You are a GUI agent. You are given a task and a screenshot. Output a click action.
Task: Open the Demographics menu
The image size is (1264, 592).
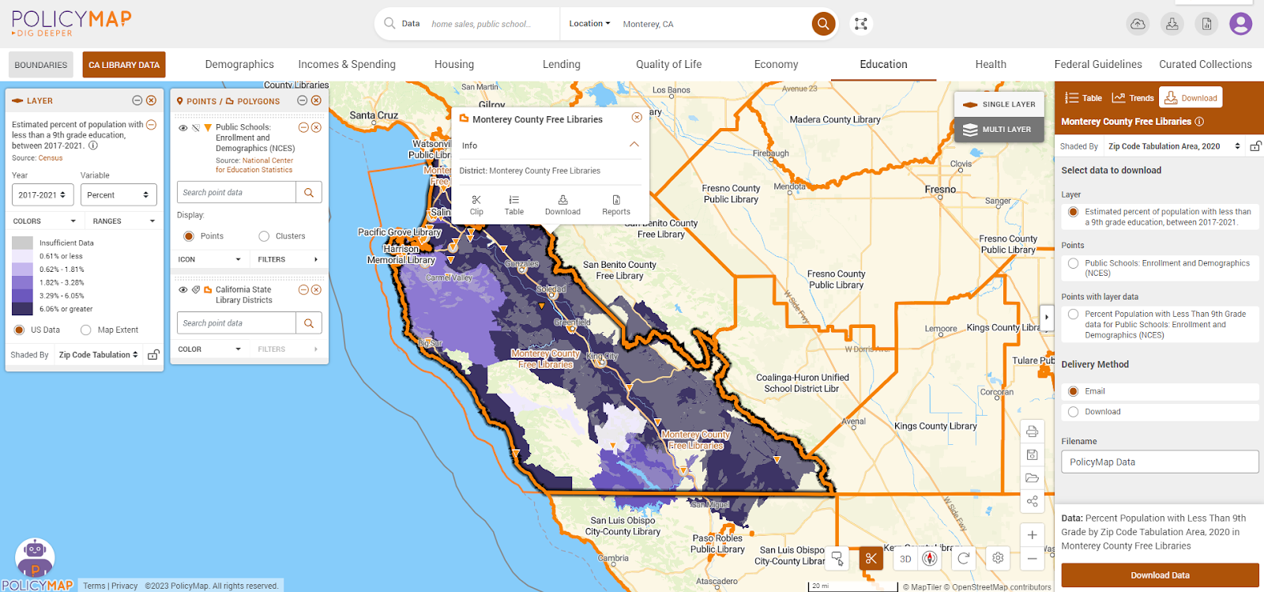239,65
